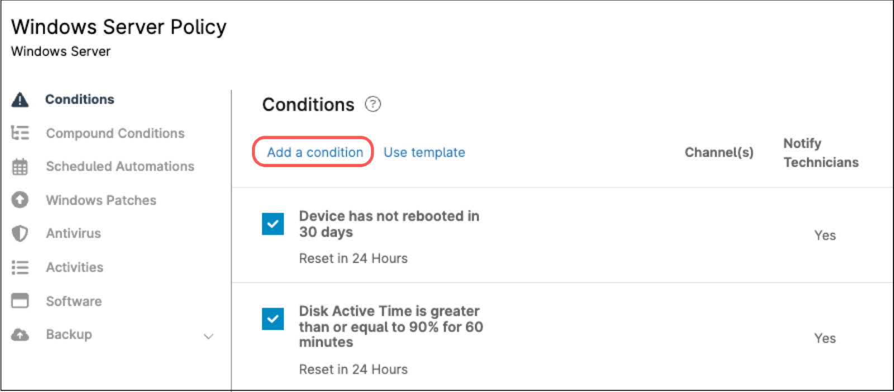This screenshot has height=392, width=894.
Task: Expand the Backup section chevron
Action: click(x=208, y=336)
